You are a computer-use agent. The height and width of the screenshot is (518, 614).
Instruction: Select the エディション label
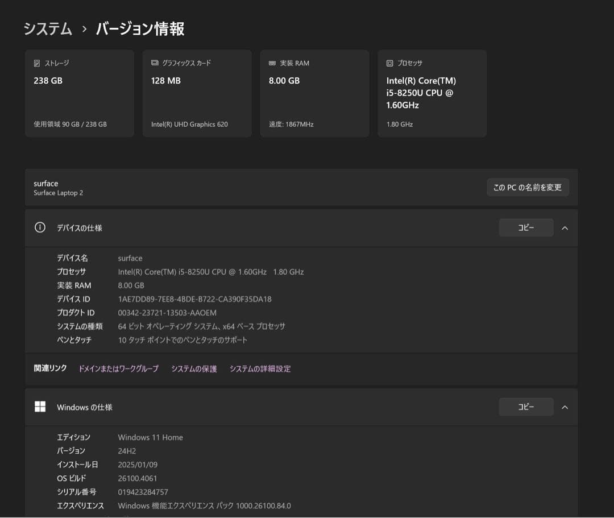point(73,437)
